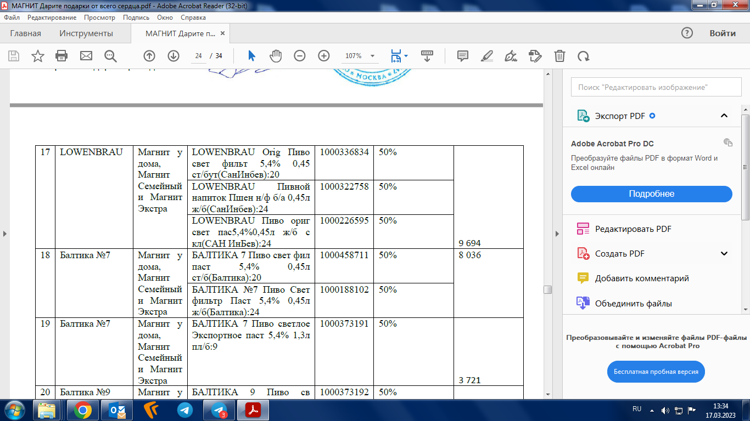Zoom in with the plus button
The height and width of the screenshot is (421, 750).
324,56
